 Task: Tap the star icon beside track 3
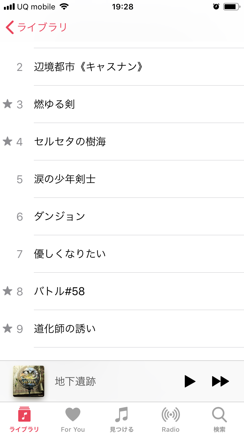(x=7, y=104)
